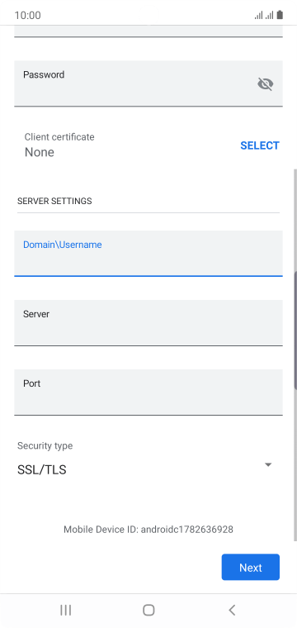The height and width of the screenshot is (628, 297).
Task: Tap the status bar clock showing 10:00
Action: 27,15
